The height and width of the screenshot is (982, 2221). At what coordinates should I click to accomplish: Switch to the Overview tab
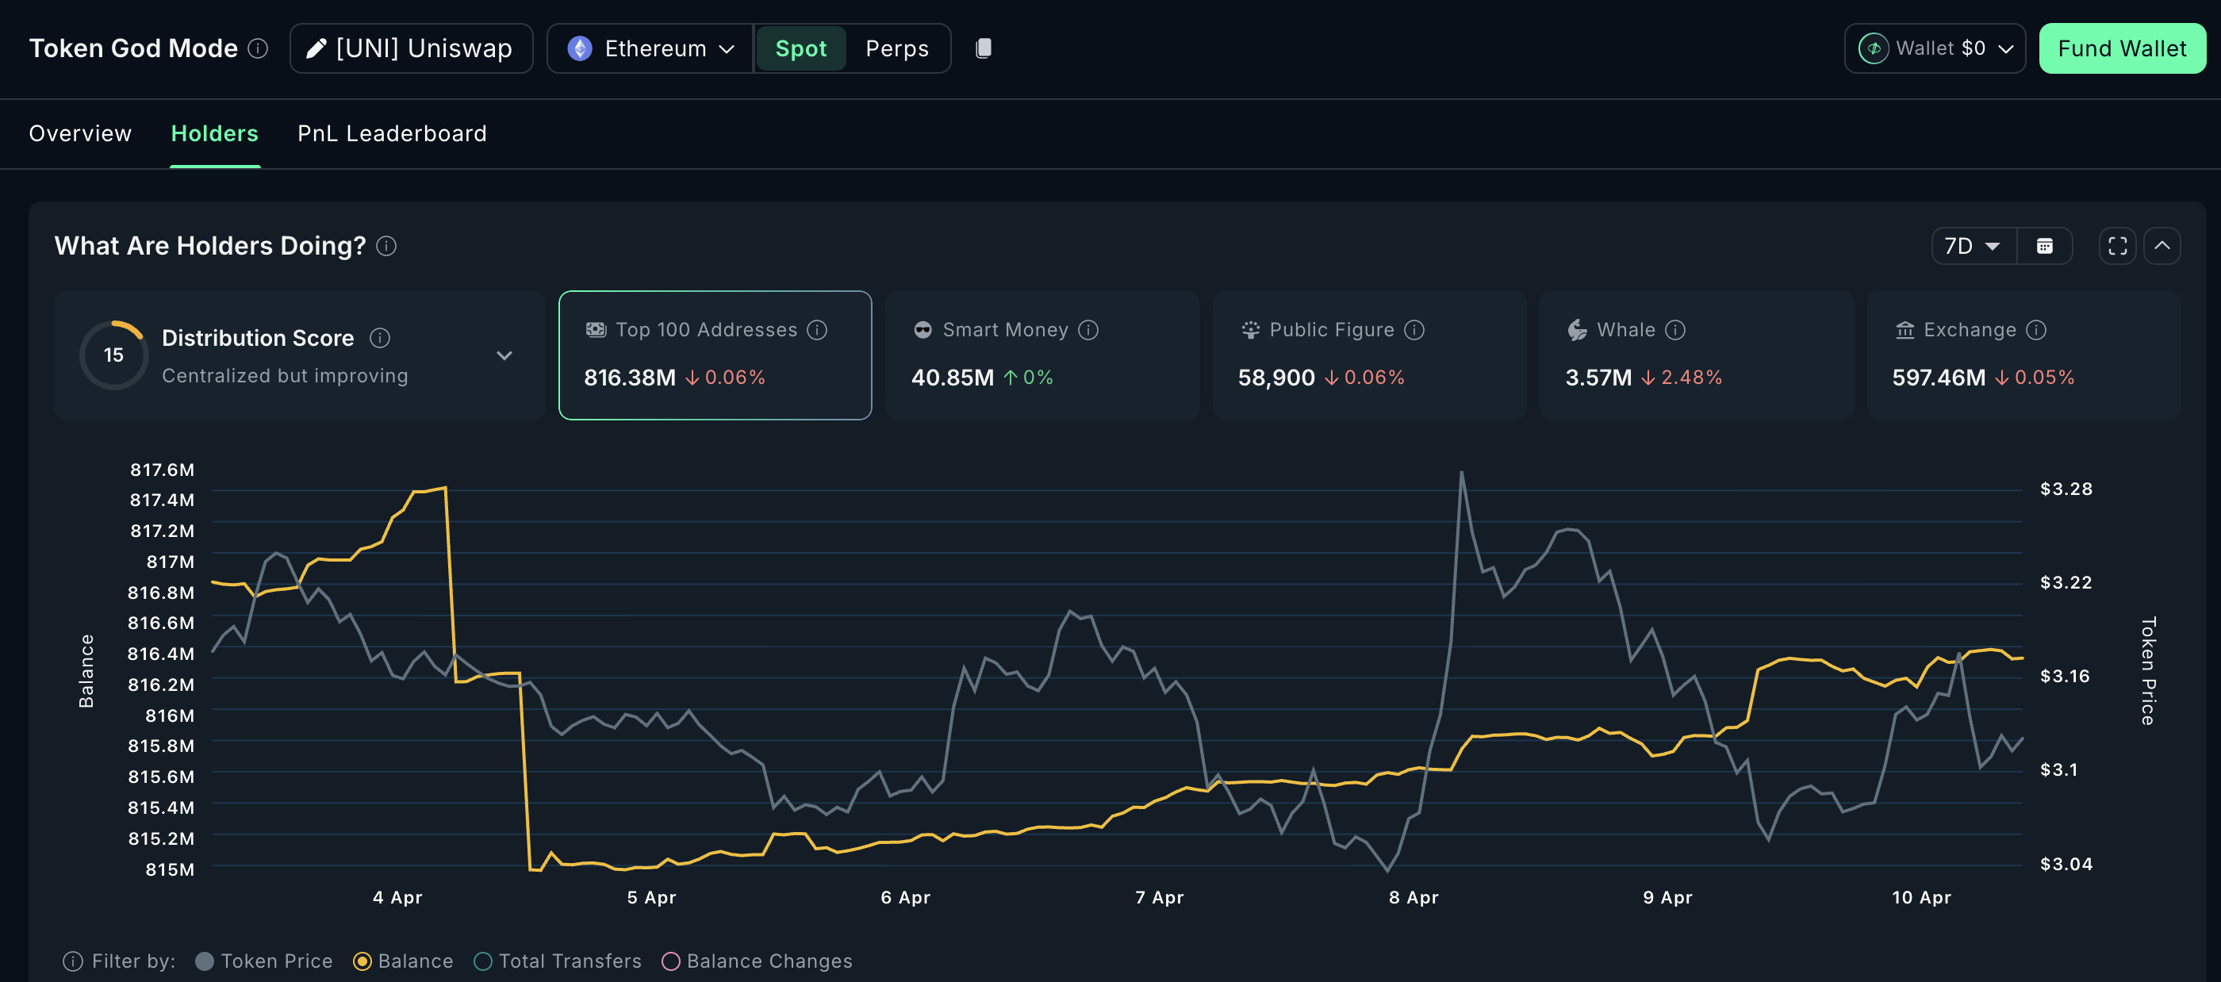(x=80, y=133)
